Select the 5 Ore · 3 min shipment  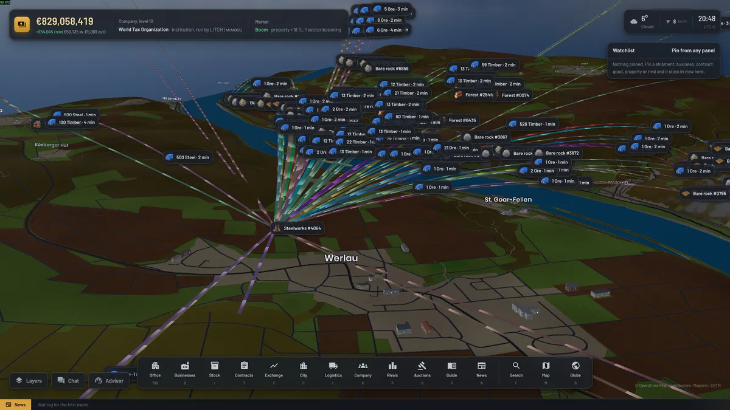392,9
